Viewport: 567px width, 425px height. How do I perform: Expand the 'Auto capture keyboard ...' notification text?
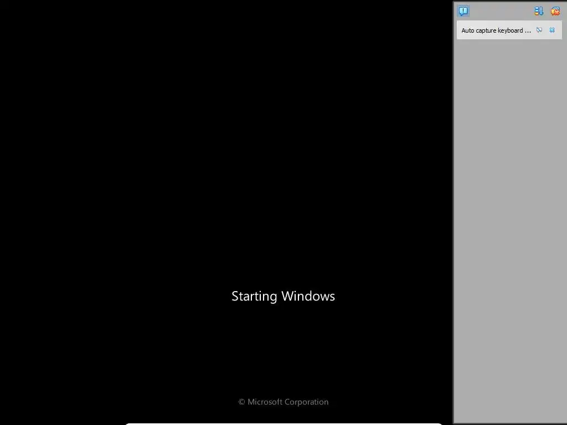point(496,30)
